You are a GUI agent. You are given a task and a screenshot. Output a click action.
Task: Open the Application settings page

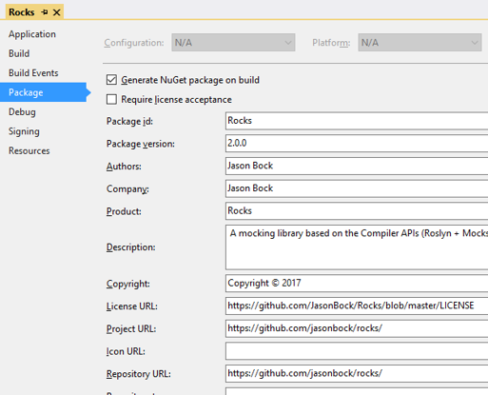pos(32,34)
